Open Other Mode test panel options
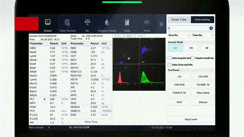 (x=203, y=93)
